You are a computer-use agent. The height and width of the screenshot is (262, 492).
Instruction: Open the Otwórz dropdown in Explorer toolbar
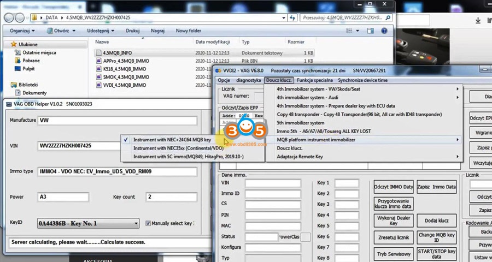(x=61, y=31)
